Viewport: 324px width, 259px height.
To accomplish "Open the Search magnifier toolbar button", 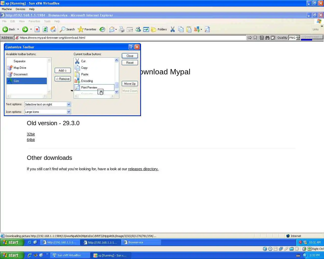I will [67, 29].
